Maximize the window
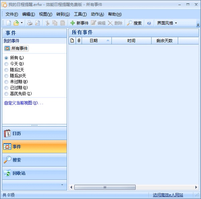This screenshot has height=199, width=201. (x=188, y=5)
